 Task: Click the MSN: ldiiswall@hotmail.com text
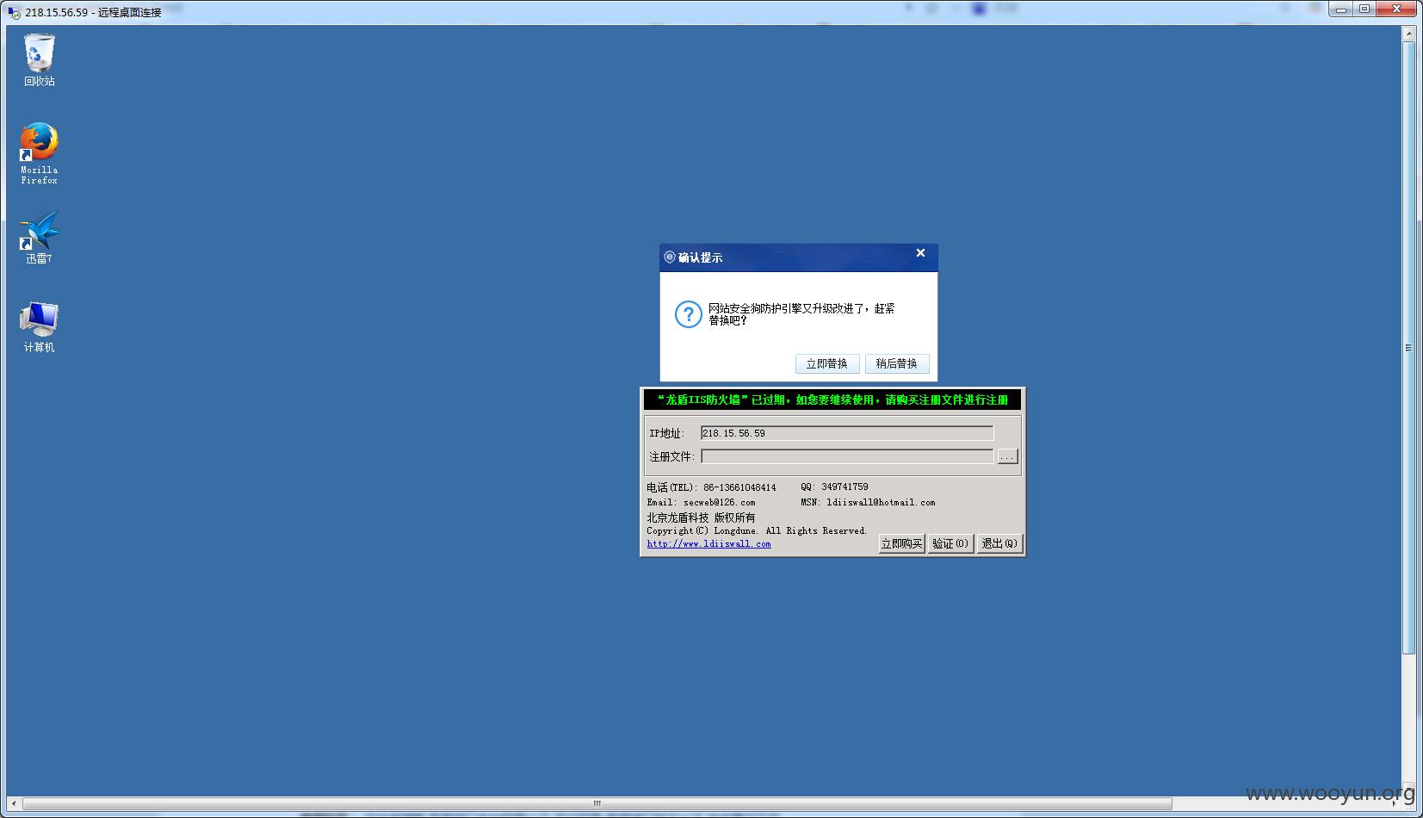(x=868, y=502)
